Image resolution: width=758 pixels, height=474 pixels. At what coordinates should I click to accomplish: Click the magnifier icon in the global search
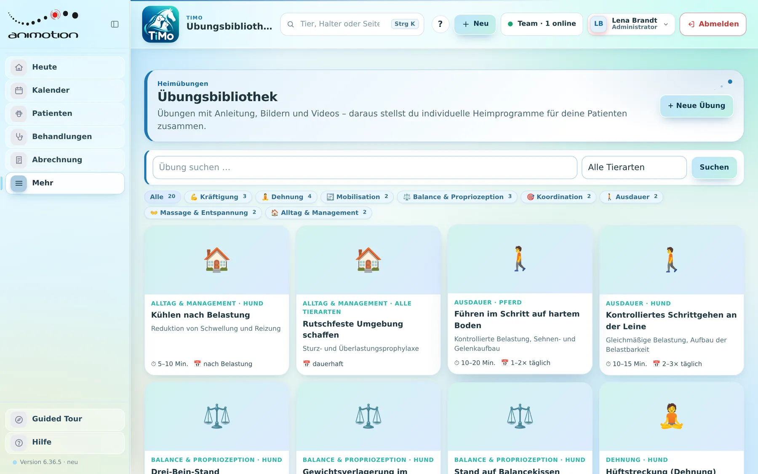tap(291, 24)
